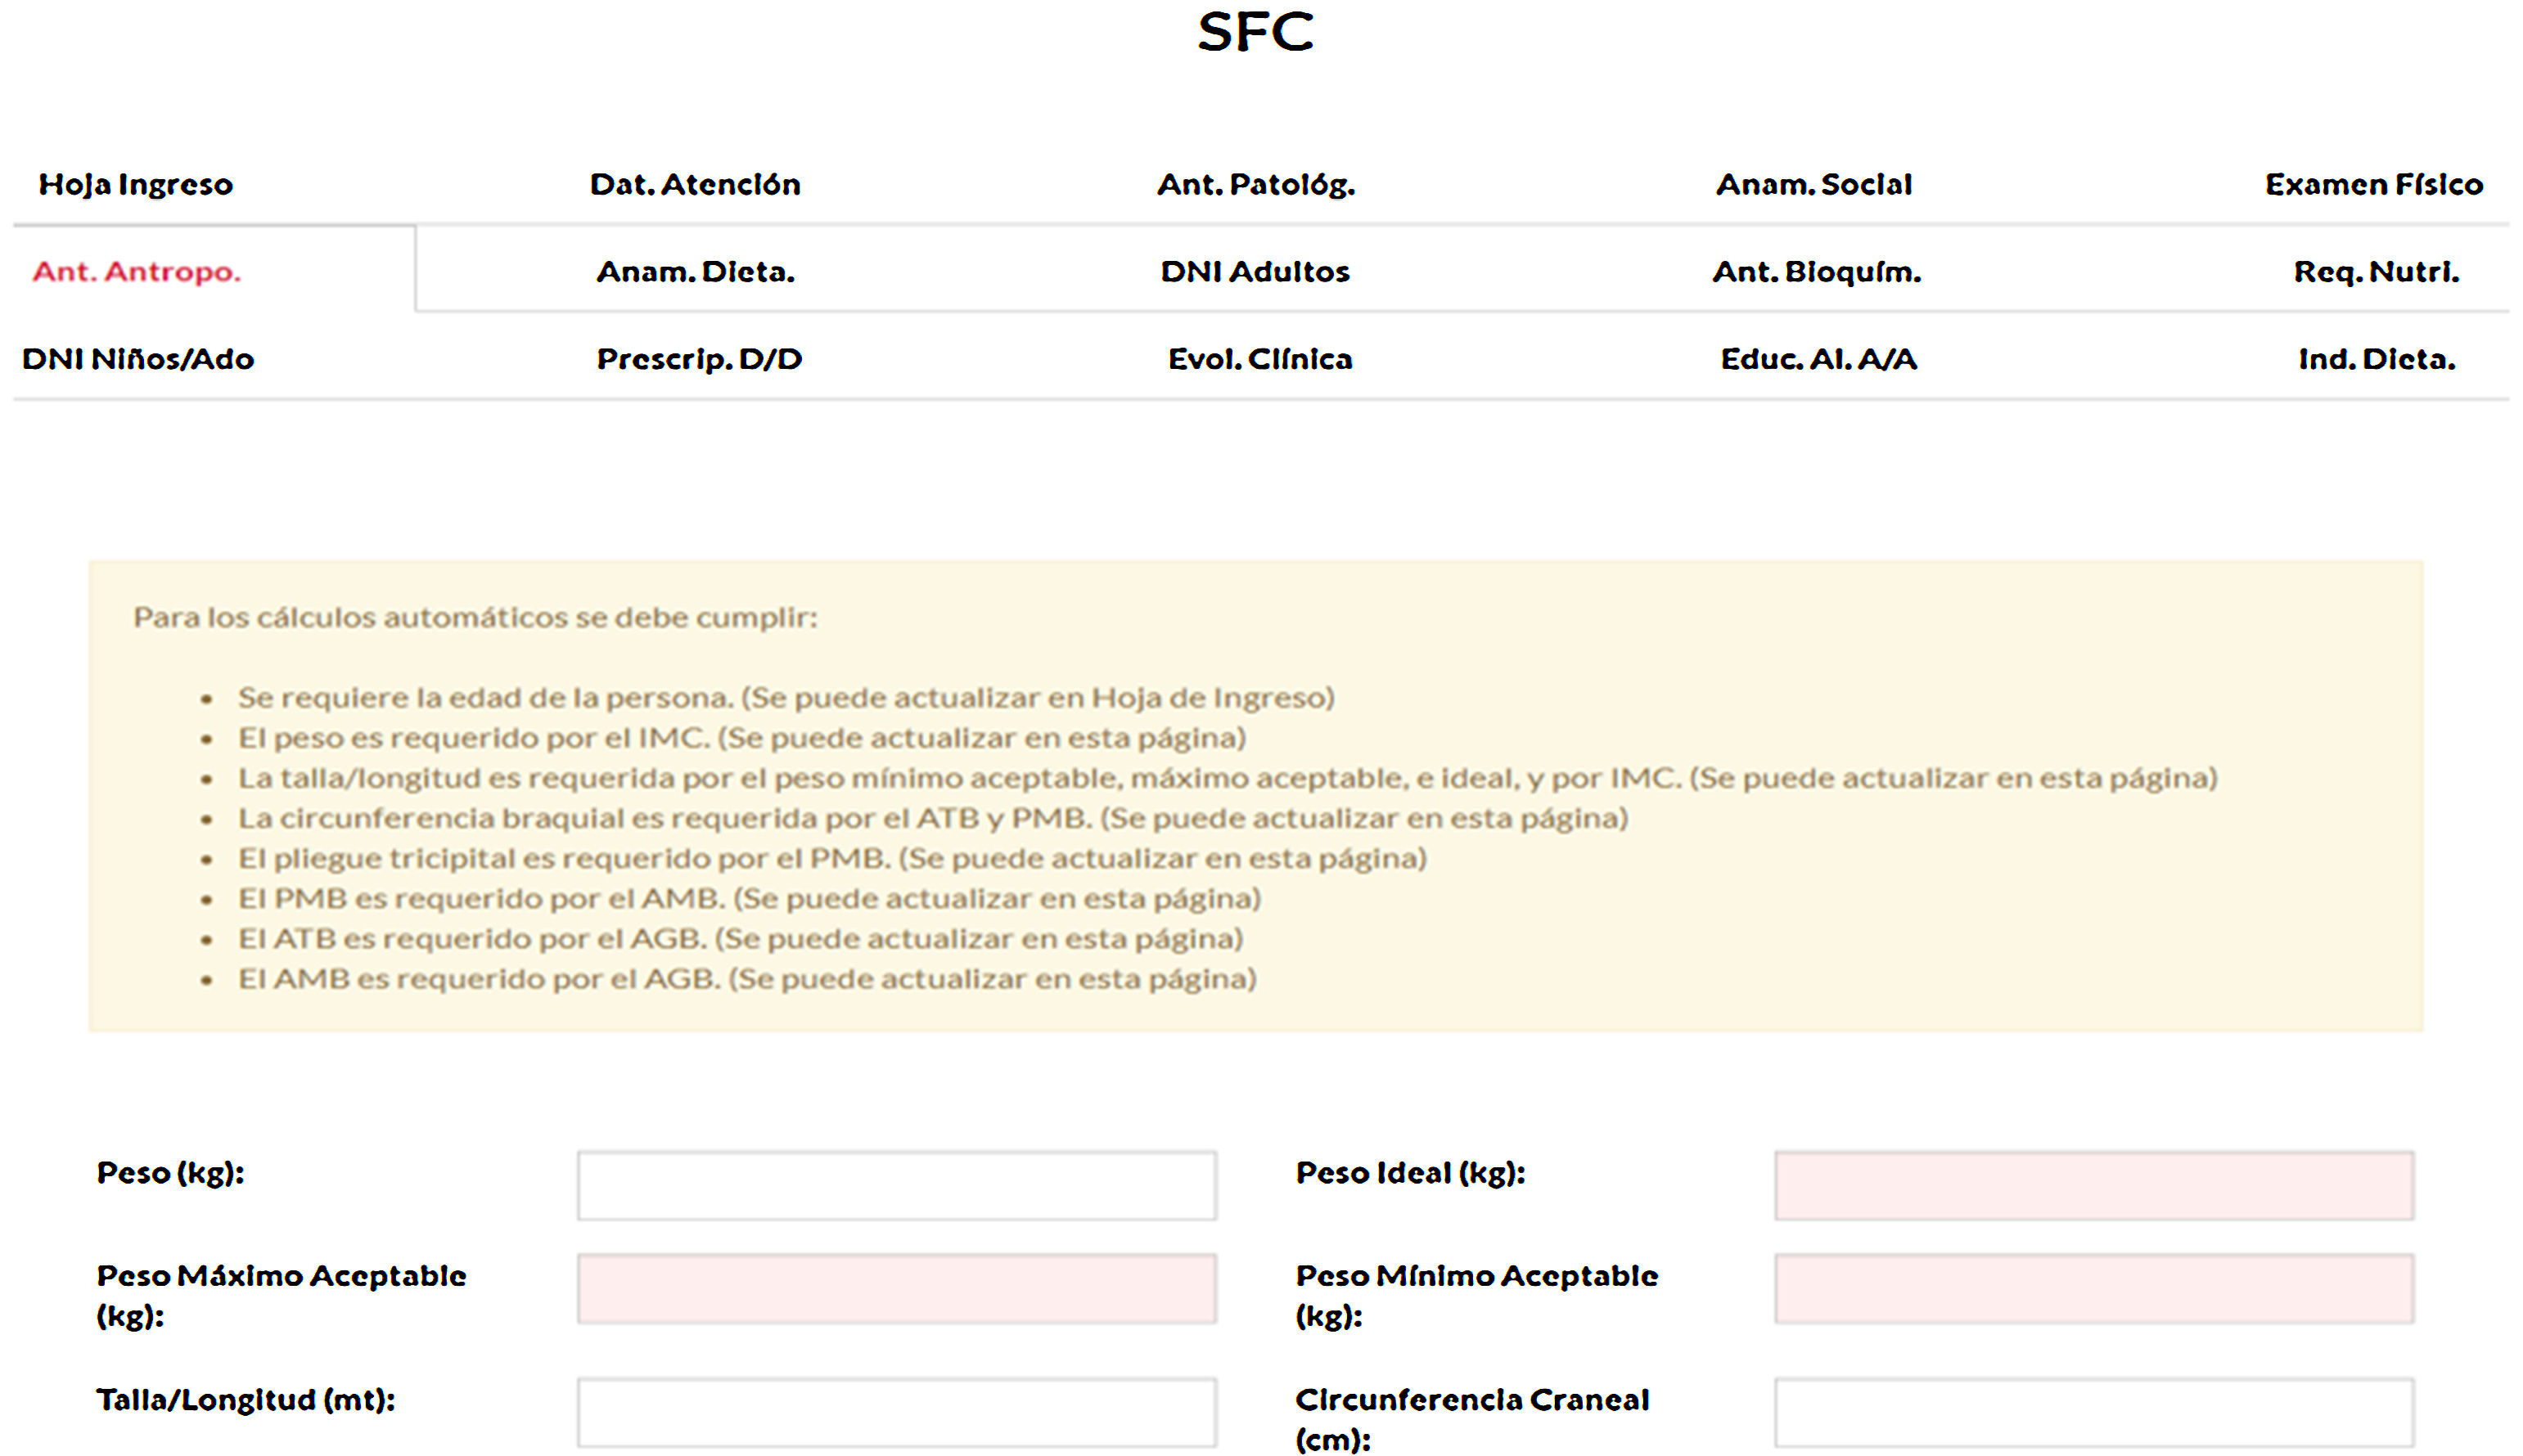Click the Circunferencia Craneal (cm) field
Screen dimensions: 2523x1456
click(x=2094, y=1412)
